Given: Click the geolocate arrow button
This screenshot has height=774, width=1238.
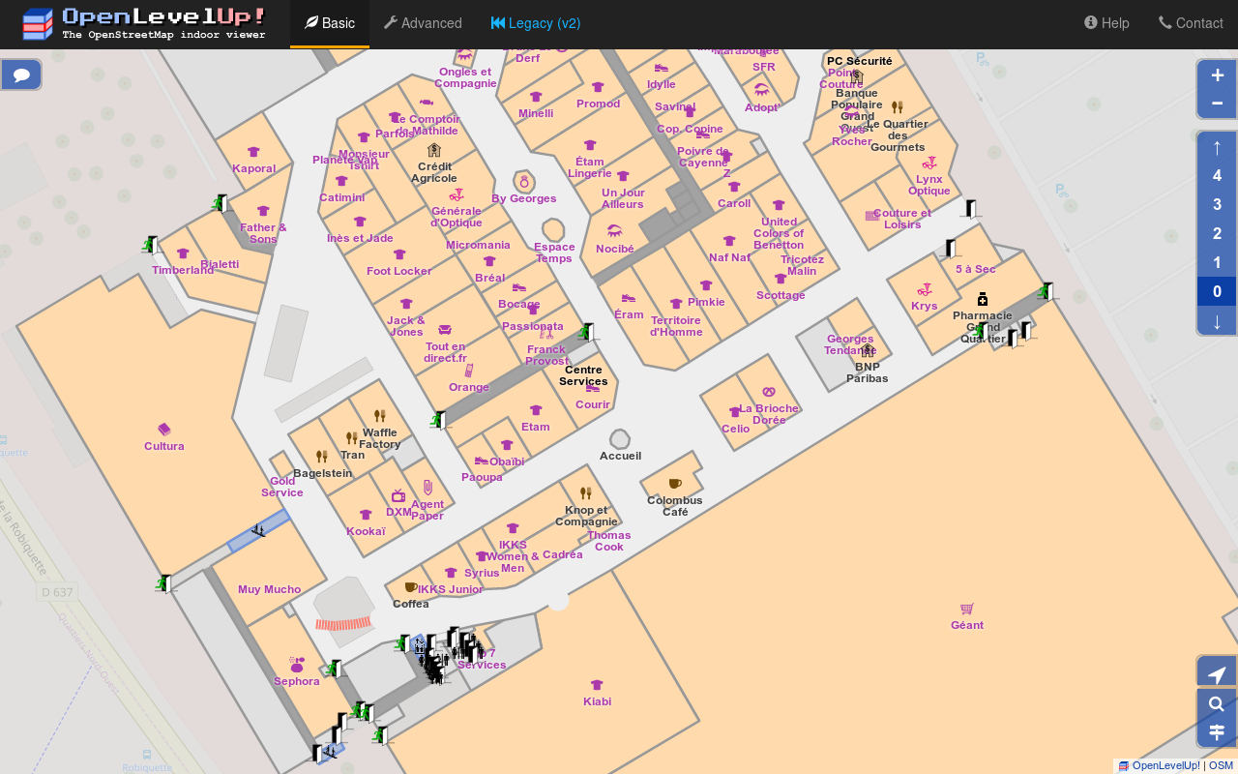Looking at the screenshot, I should tap(1217, 674).
